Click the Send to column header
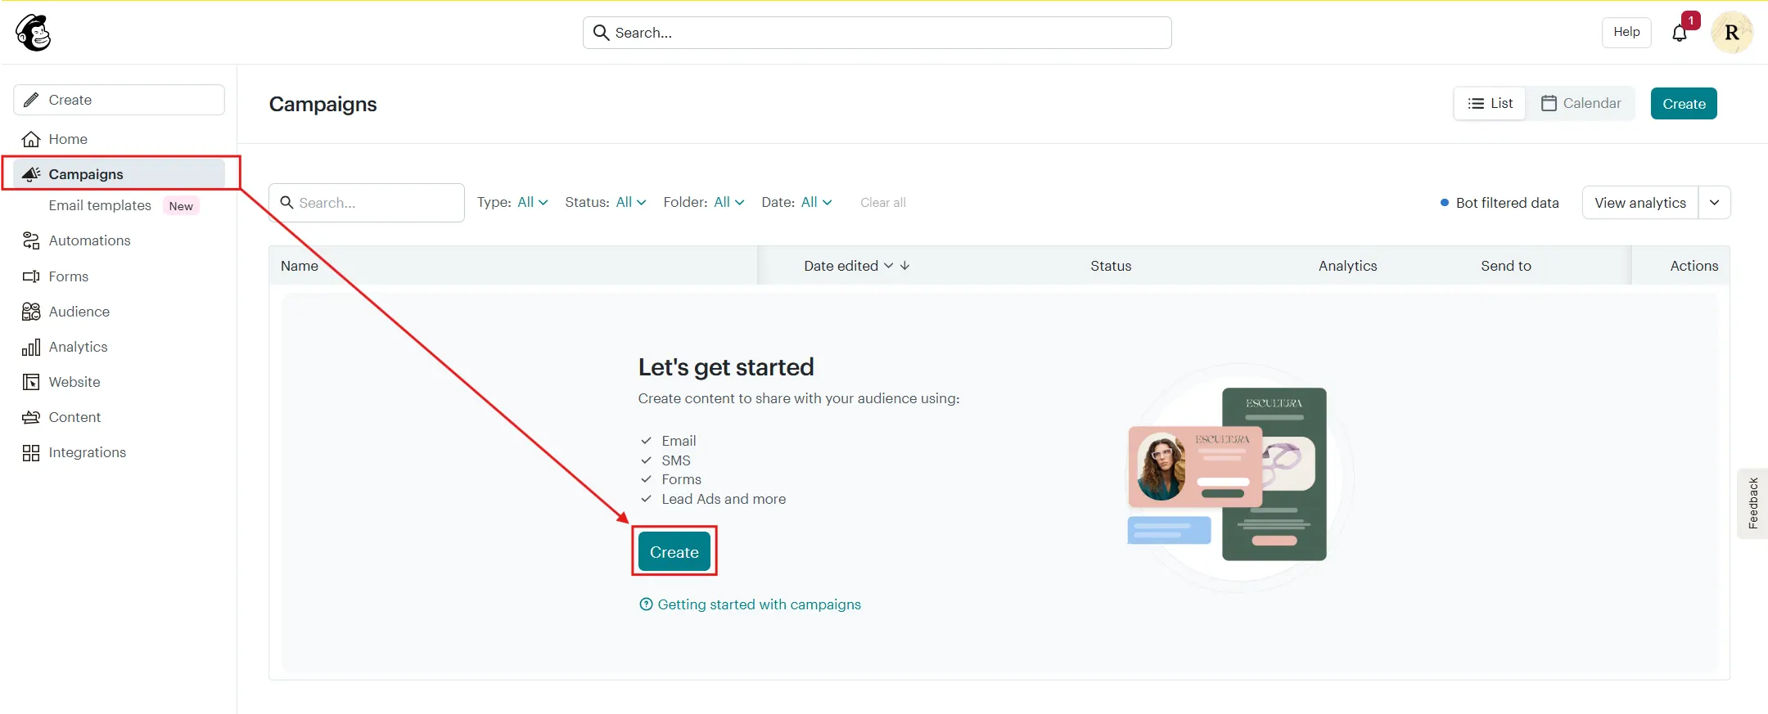This screenshot has height=714, width=1768. pyautogui.click(x=1506, y=266)
